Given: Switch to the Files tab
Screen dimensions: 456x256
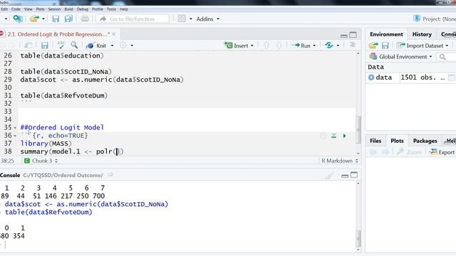Looking at the screenshot, I should point(375,141).
